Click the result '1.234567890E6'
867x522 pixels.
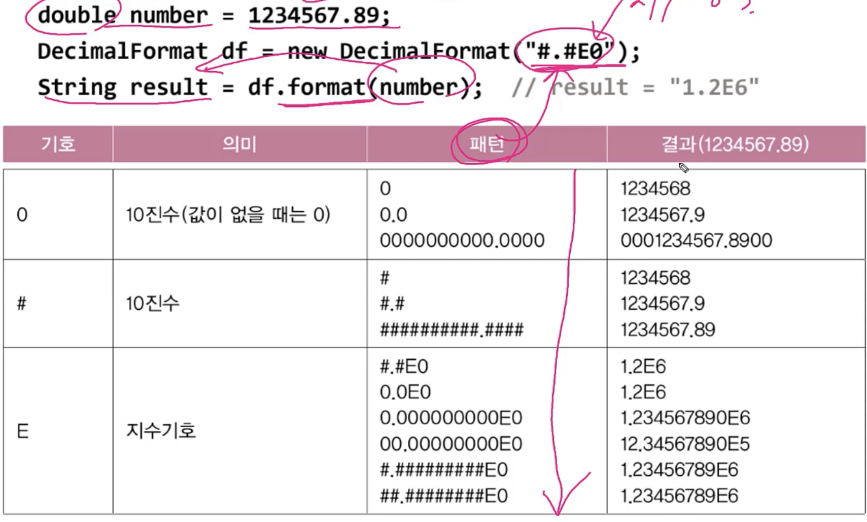(685, 418)
